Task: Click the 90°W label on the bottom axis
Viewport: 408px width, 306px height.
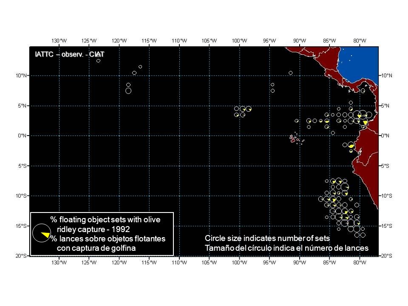Action: tap(300, 262)
